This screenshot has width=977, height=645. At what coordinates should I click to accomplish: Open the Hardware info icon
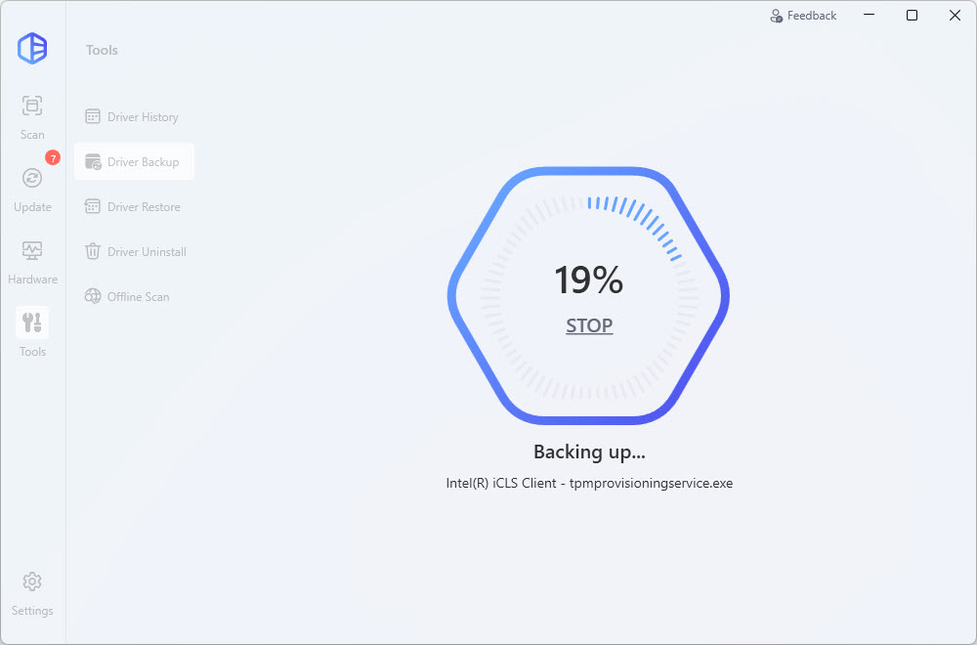pos(32,251)
